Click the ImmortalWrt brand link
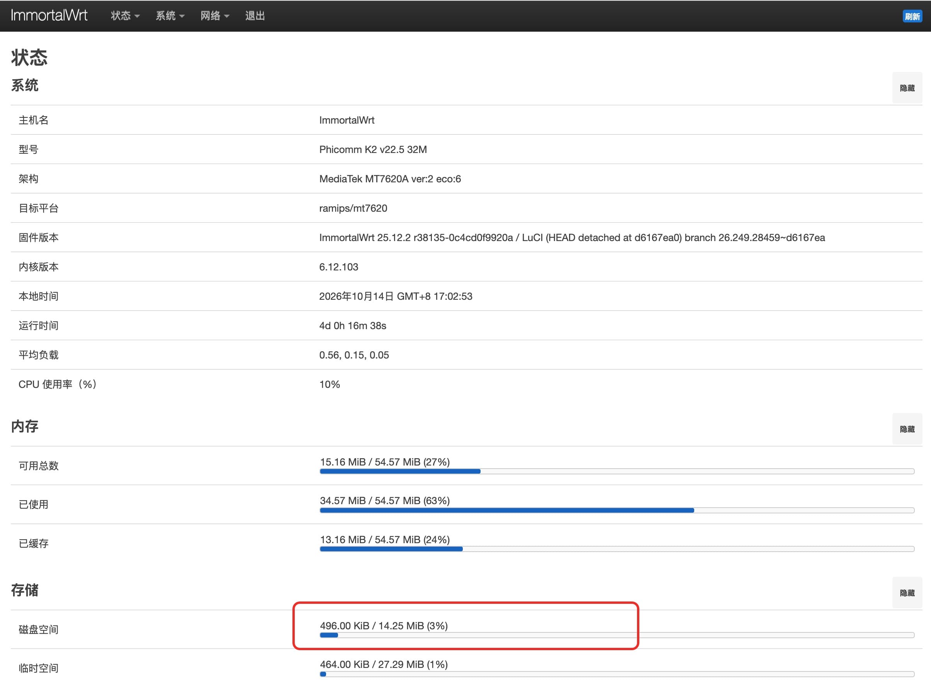Viewport: 931px width, 700px height. [x=49, y=15]
